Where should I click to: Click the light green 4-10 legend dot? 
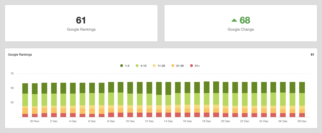137,66
